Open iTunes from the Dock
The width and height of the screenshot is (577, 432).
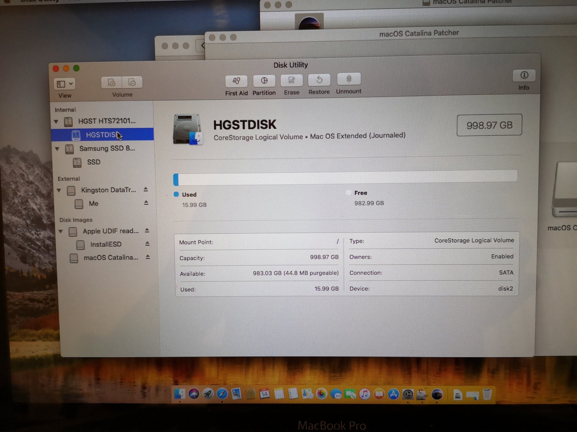tap(365, 394)
